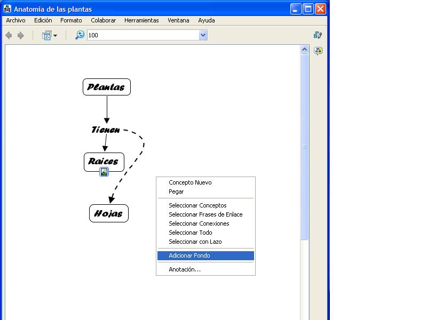The height and width of the screenshot is (320, 427).
Task: Choose Anotación... from context menu
Action: [x=205, y=269]
